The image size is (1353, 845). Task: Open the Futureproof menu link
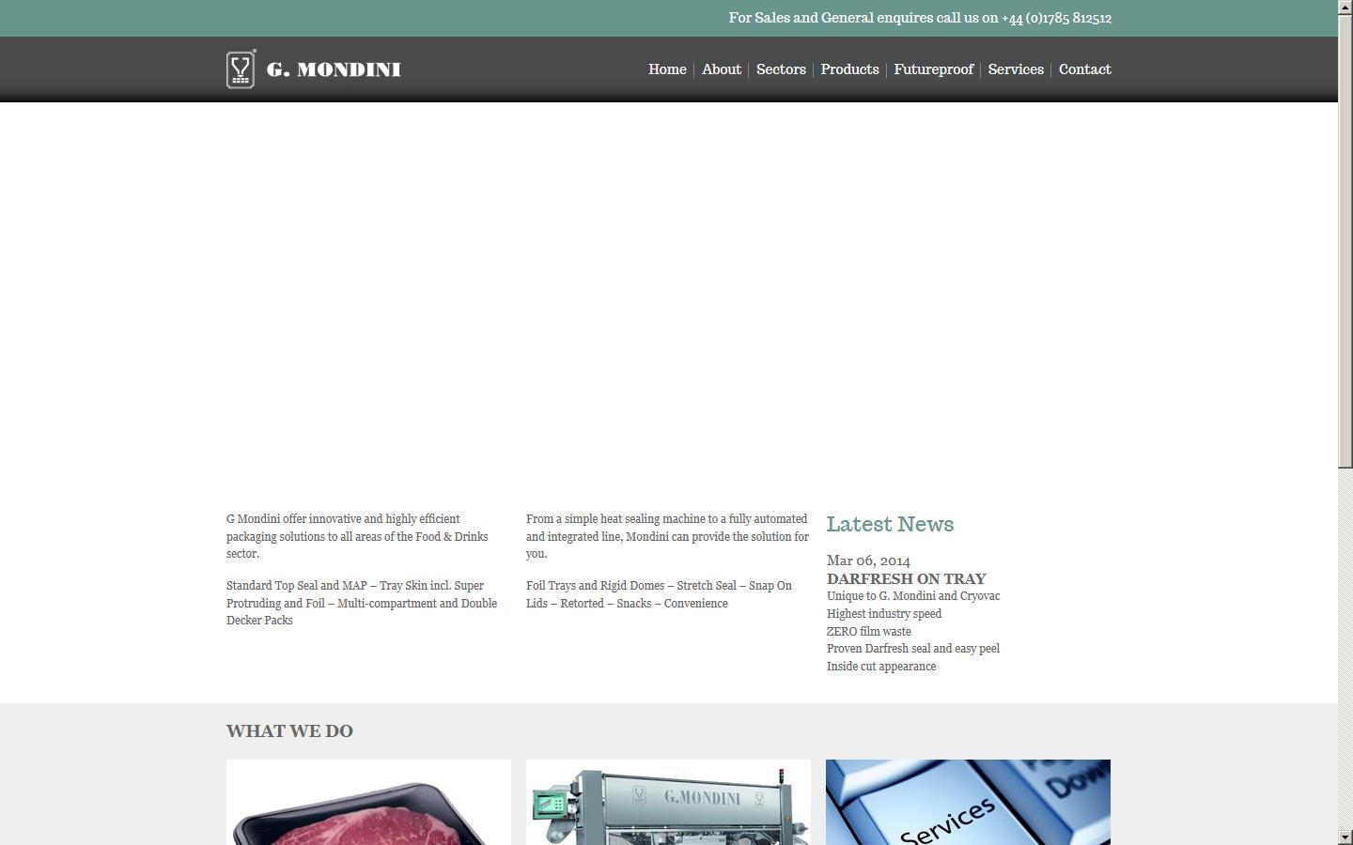coord(933,69)
